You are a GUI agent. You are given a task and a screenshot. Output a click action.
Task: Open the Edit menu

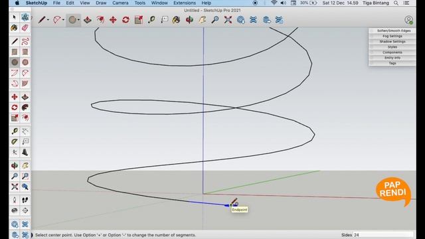pyautogui.click(x=70, y=3)
